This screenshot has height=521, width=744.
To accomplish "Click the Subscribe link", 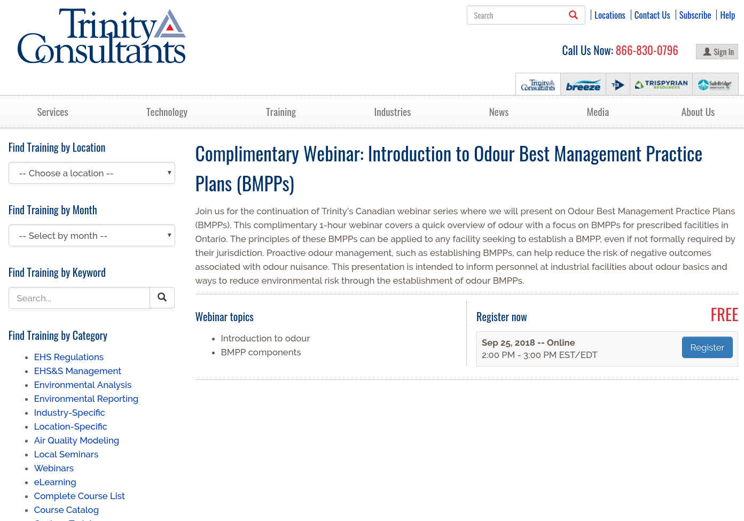I will point(695,15).
